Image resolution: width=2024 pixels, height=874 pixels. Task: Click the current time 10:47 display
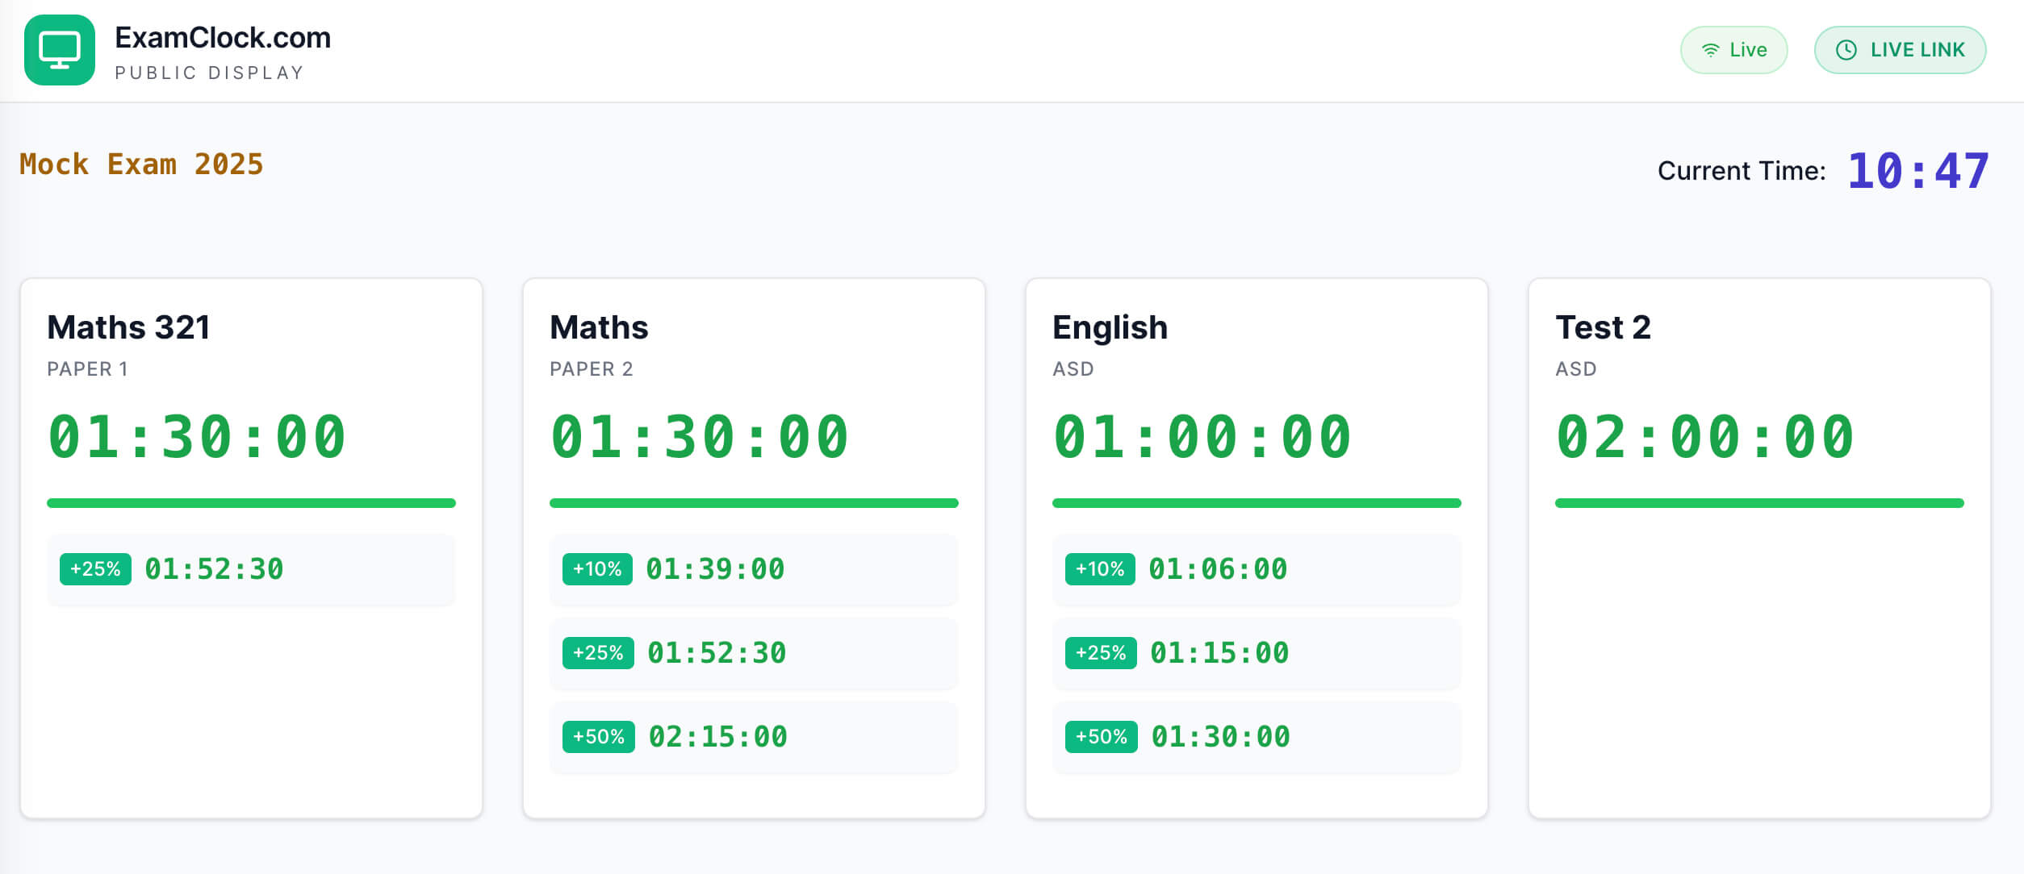(x=1917, y=171)
